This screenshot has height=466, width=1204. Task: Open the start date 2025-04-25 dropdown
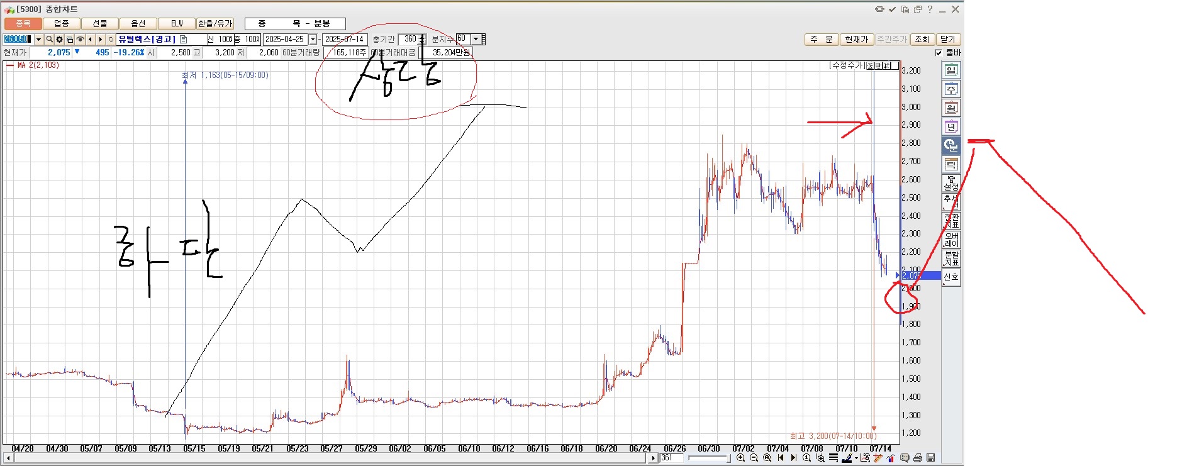pyautogui.click(x=313, y=40)
